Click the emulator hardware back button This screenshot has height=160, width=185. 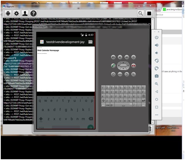pos(127,74)
